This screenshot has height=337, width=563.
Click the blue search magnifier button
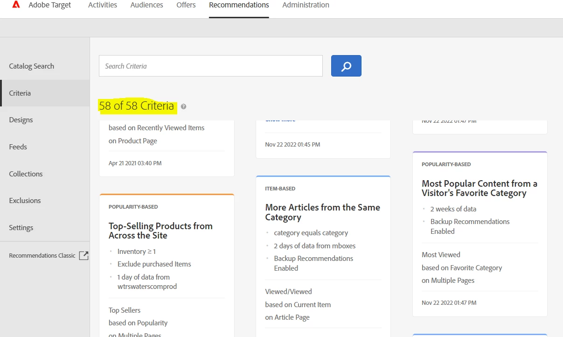346,66
